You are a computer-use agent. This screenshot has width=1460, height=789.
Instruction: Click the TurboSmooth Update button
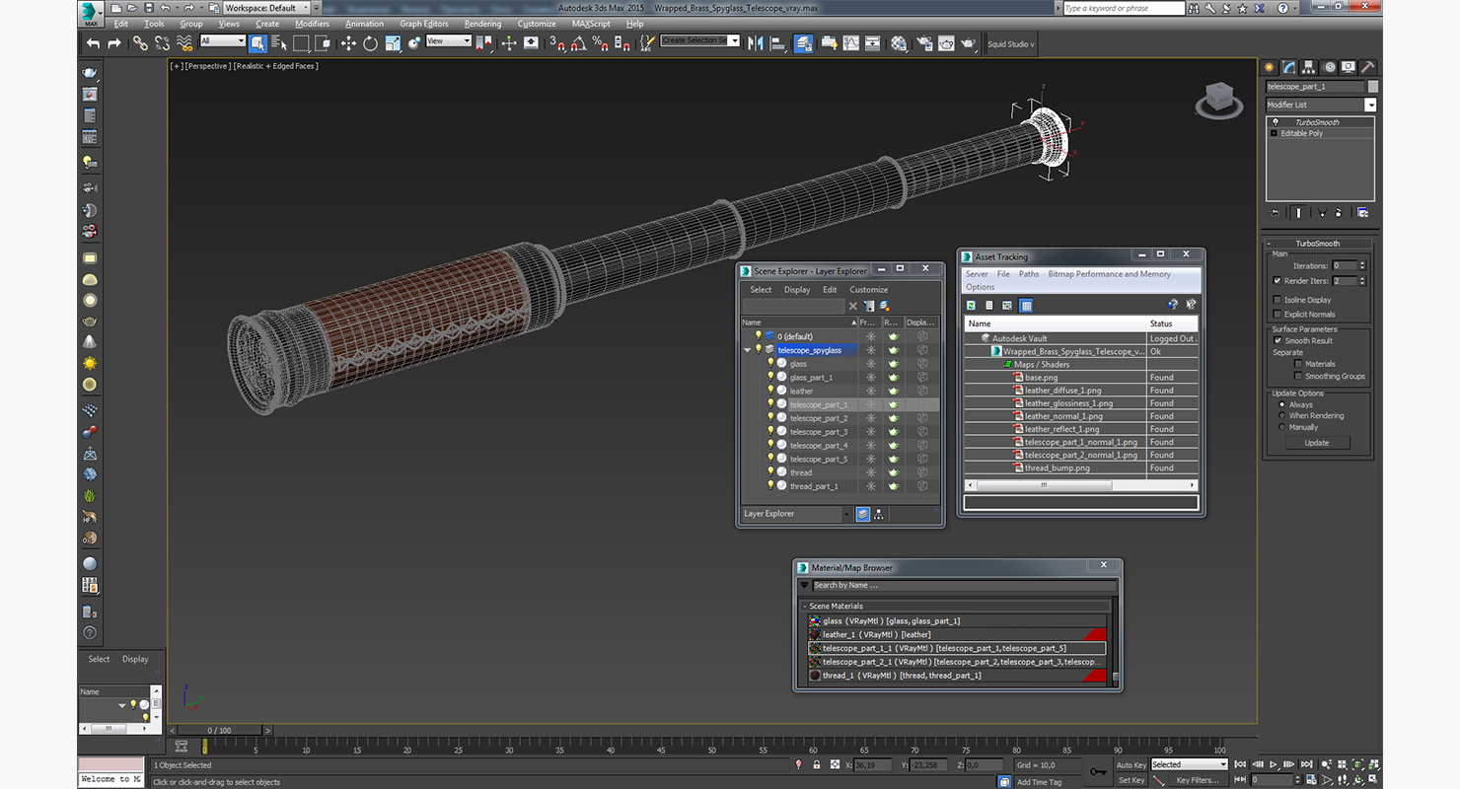1317,443
